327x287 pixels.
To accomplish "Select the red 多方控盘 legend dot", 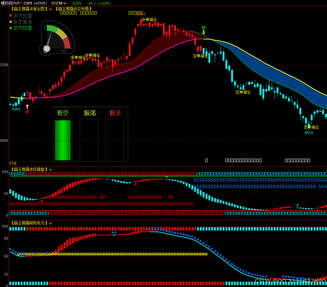I will 11,15.
